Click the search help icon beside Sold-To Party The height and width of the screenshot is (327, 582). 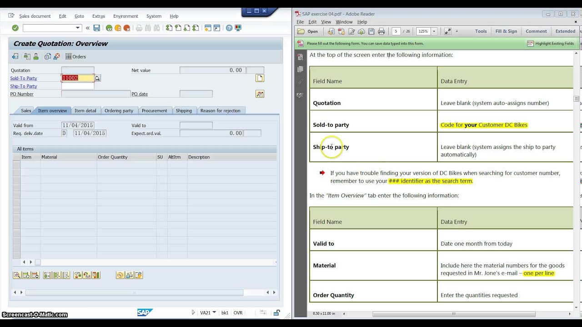coord(97,79)
